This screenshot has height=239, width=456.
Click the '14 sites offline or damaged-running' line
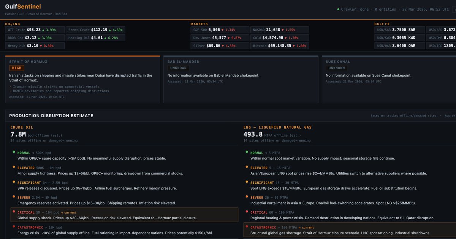tap(277, 140)
